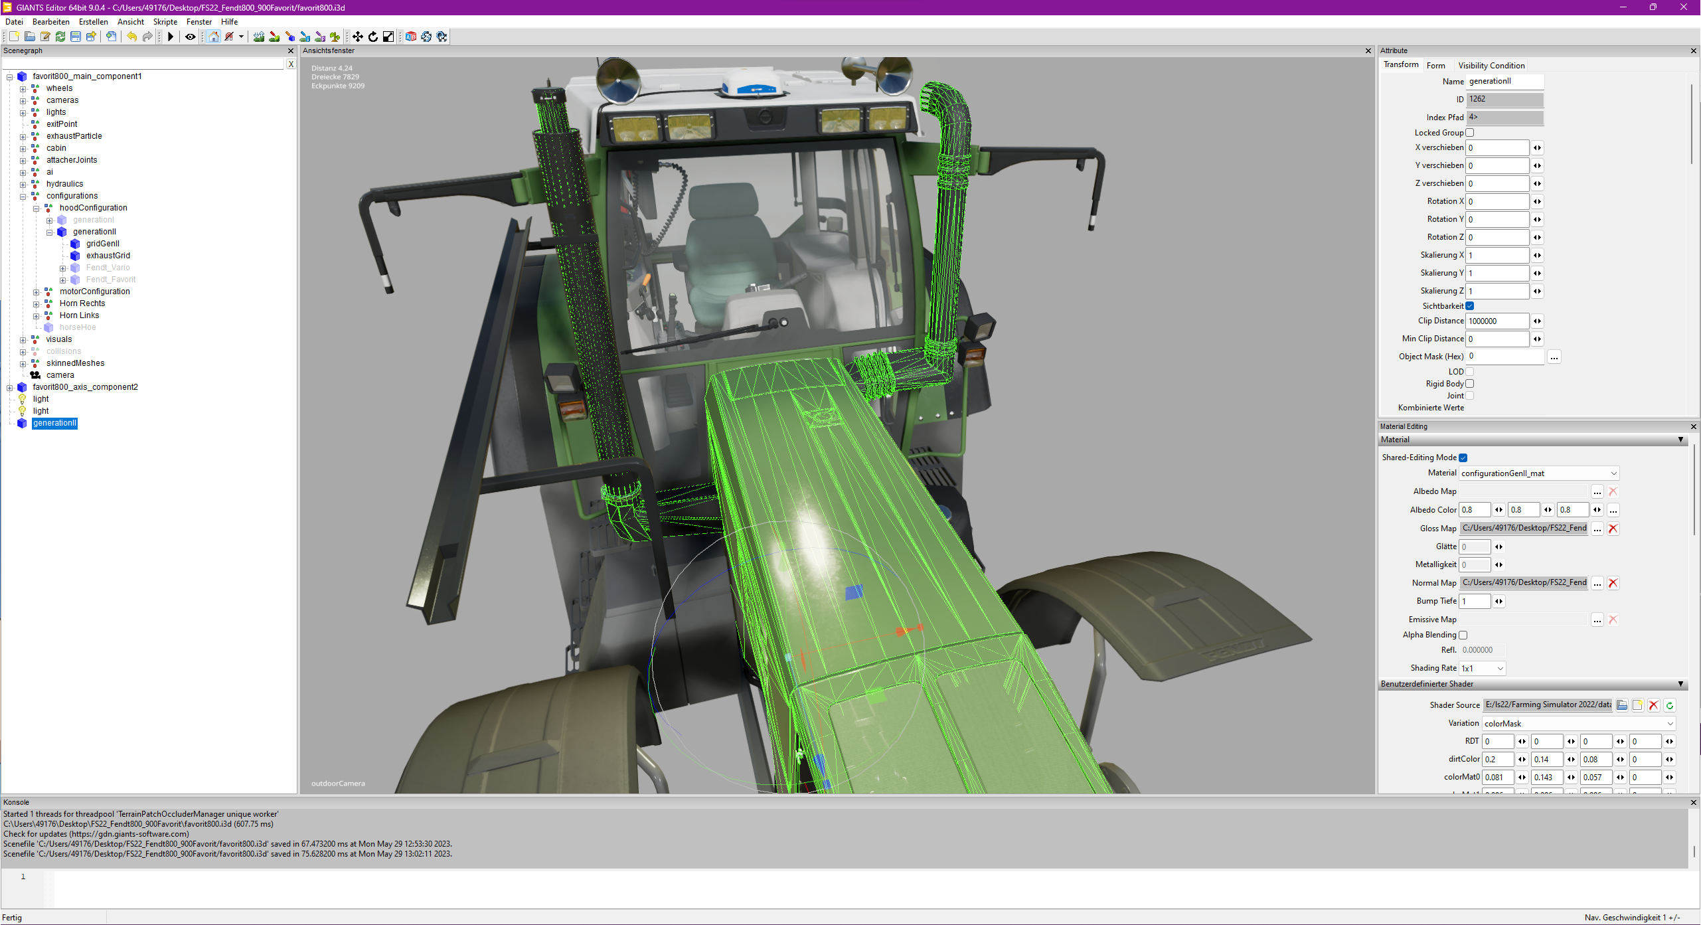The image size is (1701, 925).
Task: Click the eye visibility toolbar icon
Action: [191, 37]
